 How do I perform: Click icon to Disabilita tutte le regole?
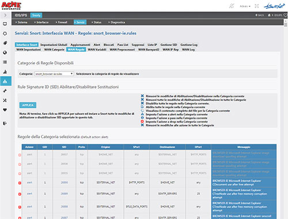click(142, 103)
